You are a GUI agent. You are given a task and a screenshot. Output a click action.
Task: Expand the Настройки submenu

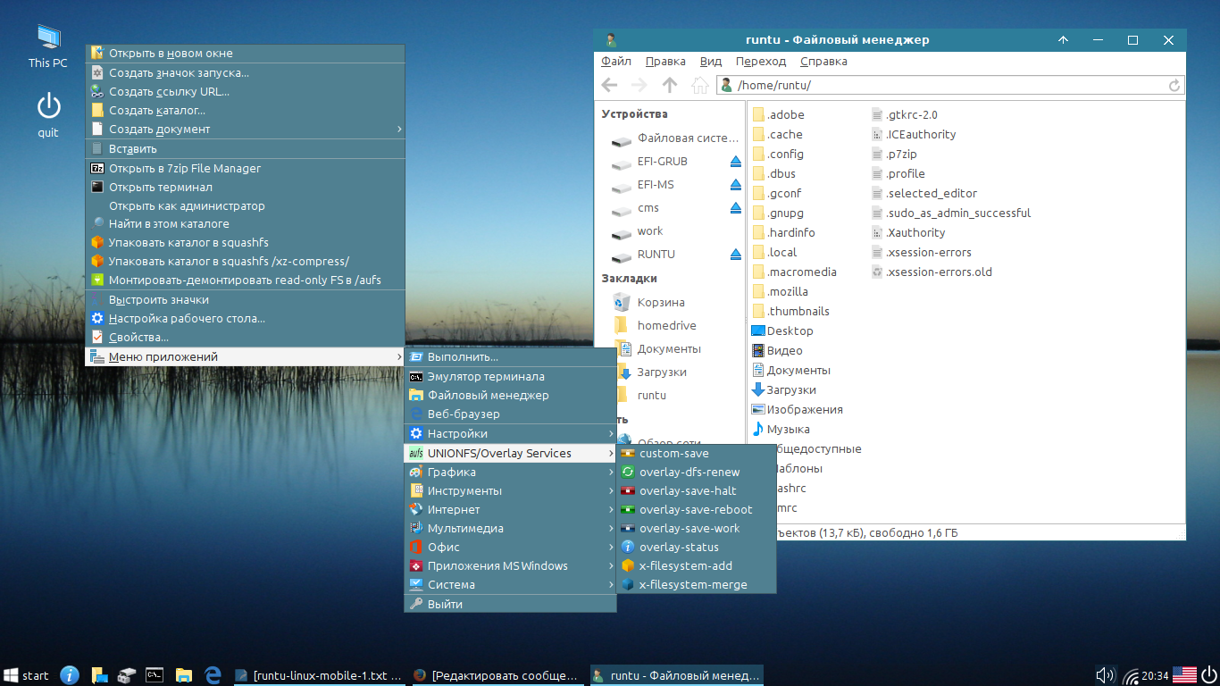[x=510, y=433]
